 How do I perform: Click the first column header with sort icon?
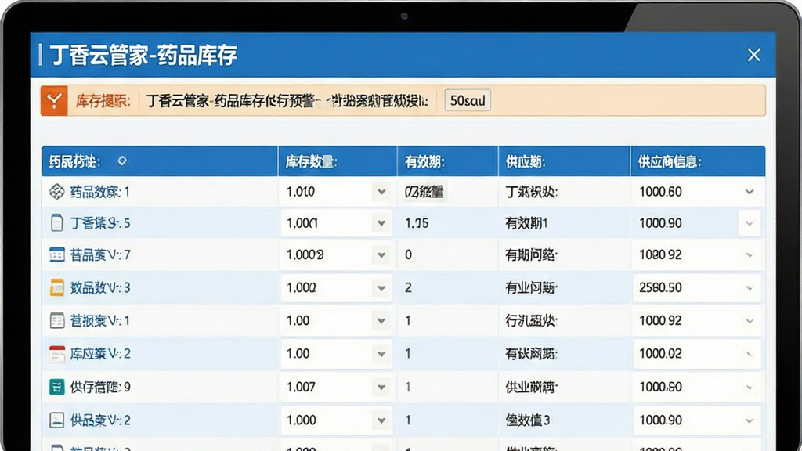[160, 161]
